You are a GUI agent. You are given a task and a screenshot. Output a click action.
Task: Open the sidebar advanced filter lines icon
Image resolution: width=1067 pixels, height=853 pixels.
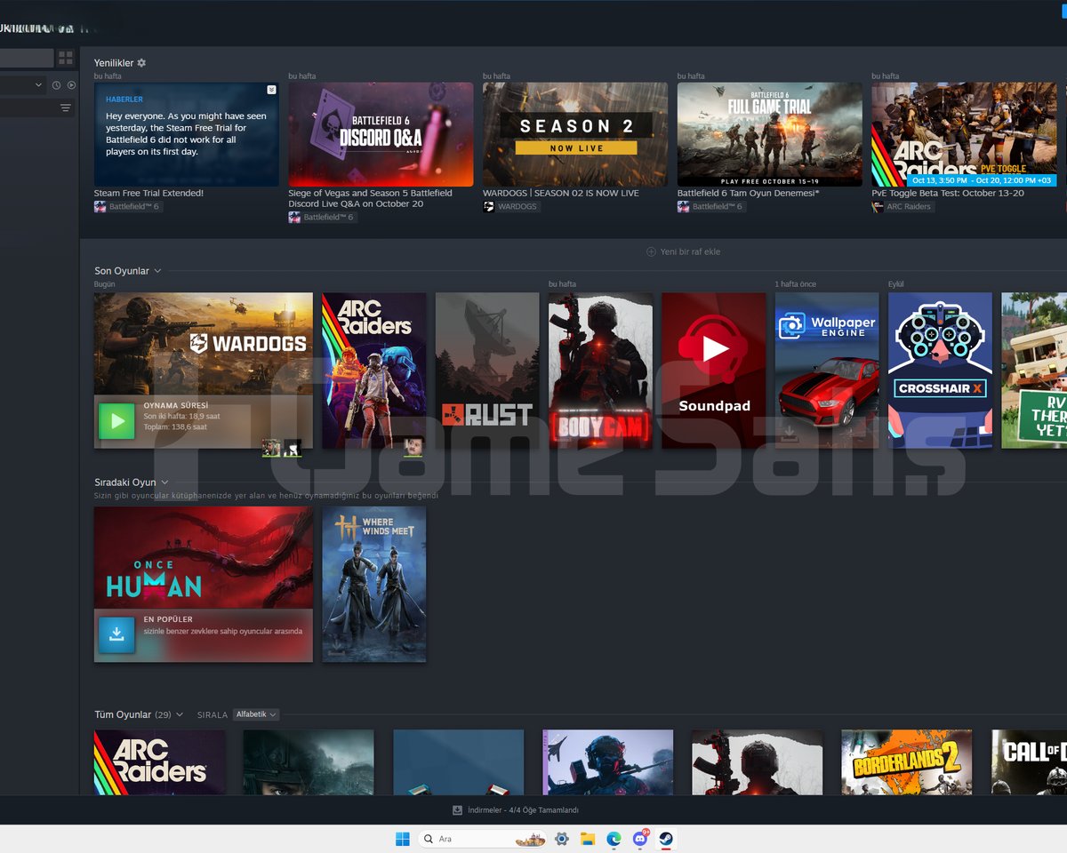pyautogui.click(x=66, y=108)
